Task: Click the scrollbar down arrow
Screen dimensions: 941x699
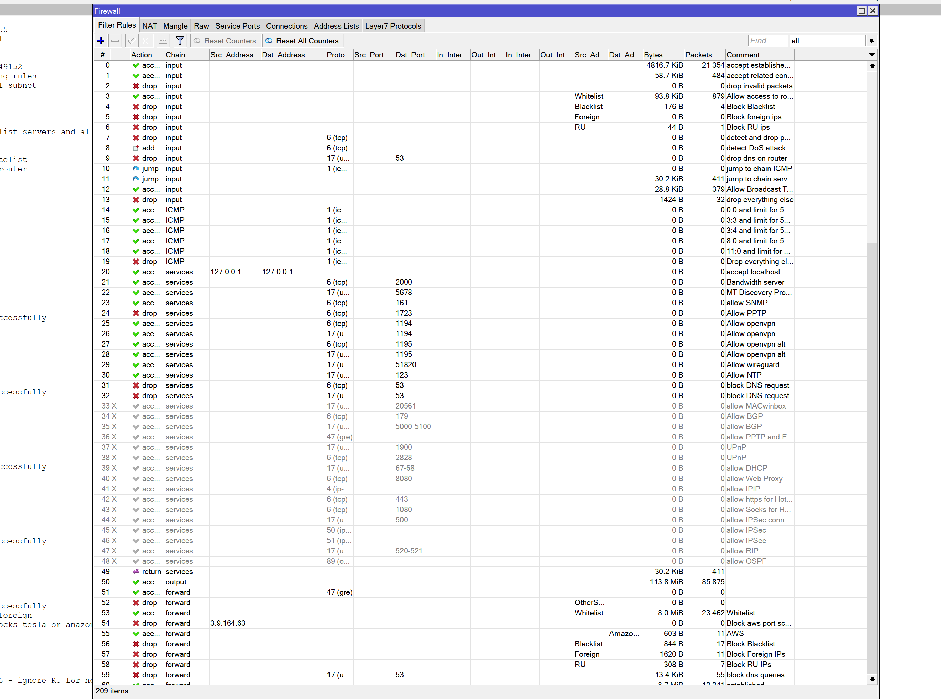Action: click(x=872, y=679)
